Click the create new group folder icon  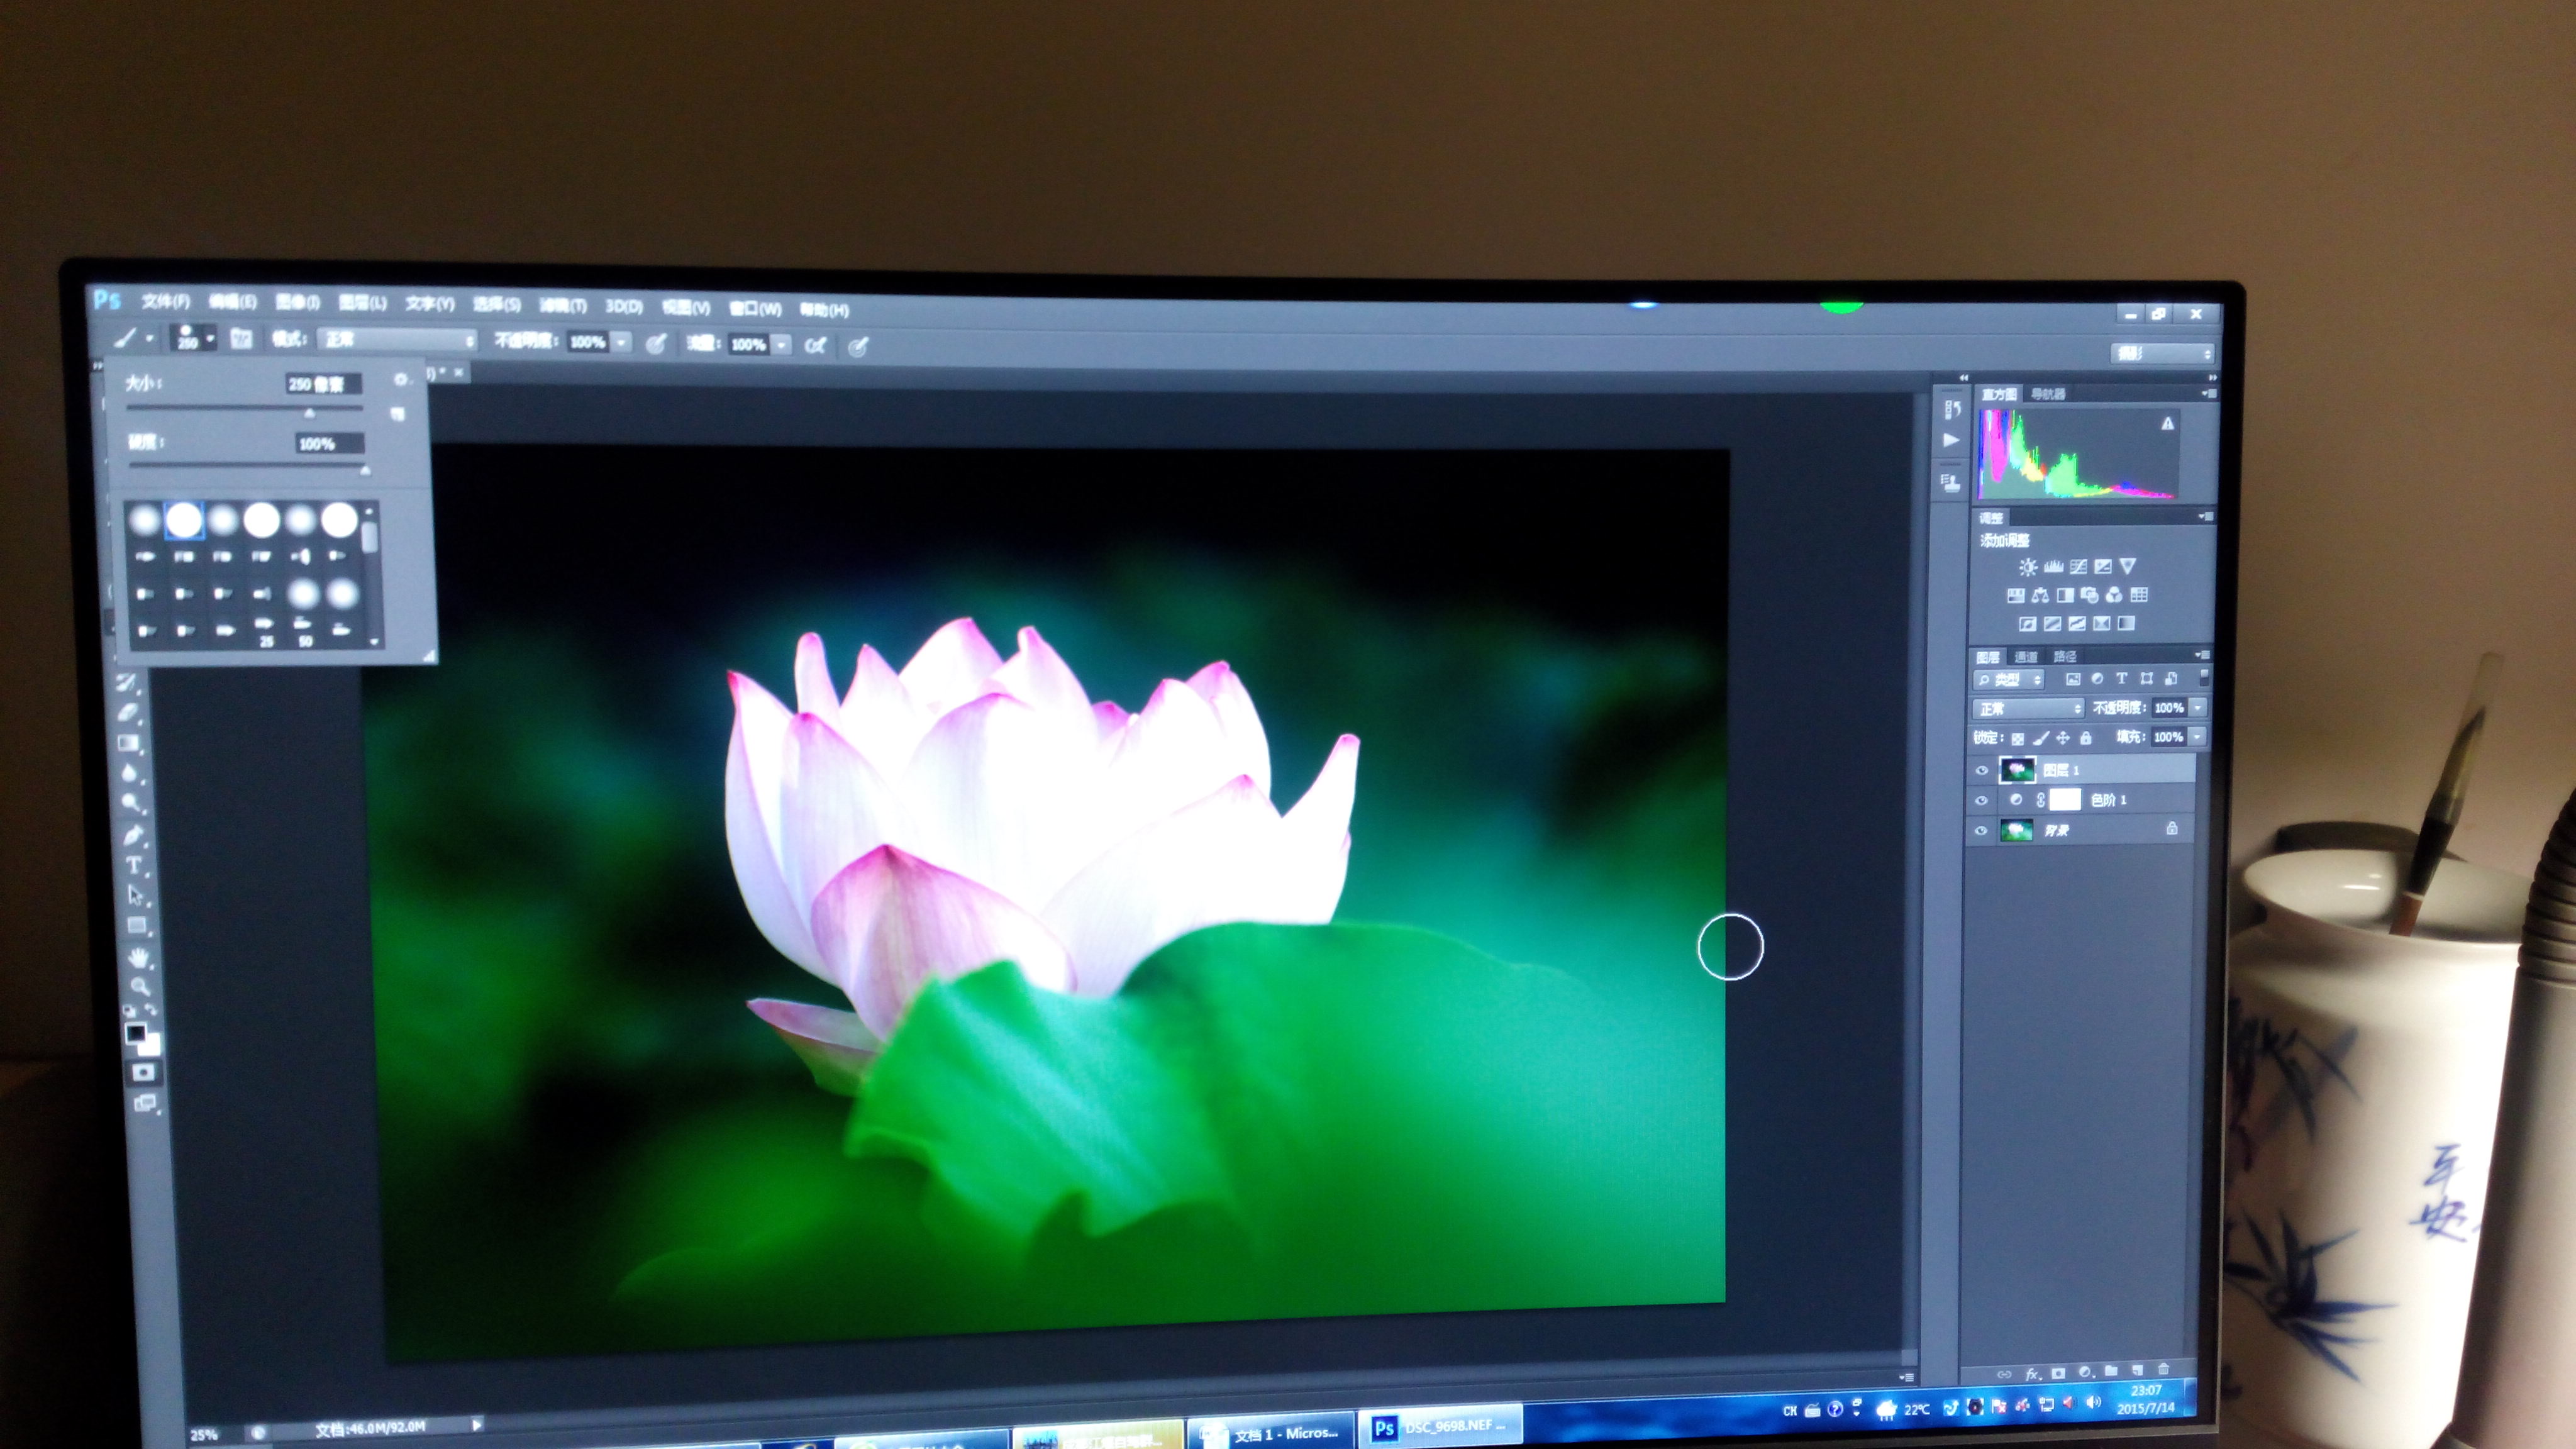coord(2111,1371)
